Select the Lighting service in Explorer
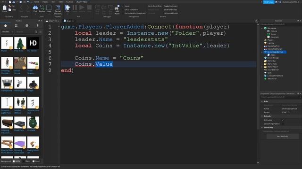The image size is (302, 169). click(270, 43)
